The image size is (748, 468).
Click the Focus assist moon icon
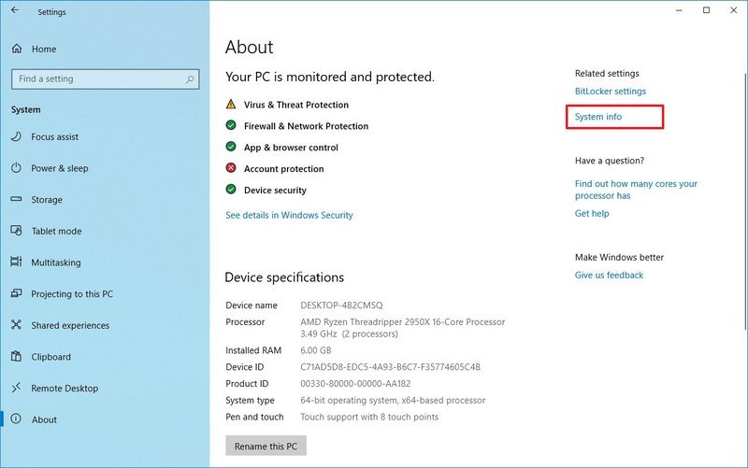coord(16,136)
